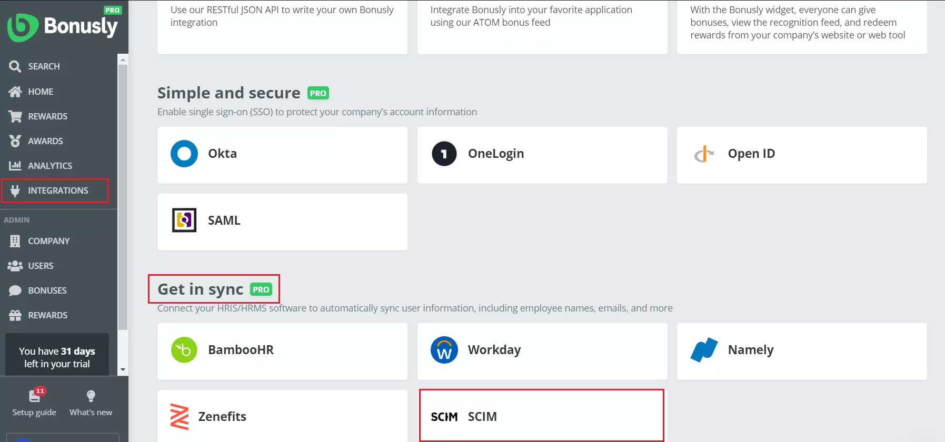This screenshot has height=442, width=945.
Task: Click the Simple and secure heading
Action: [229, 93]
